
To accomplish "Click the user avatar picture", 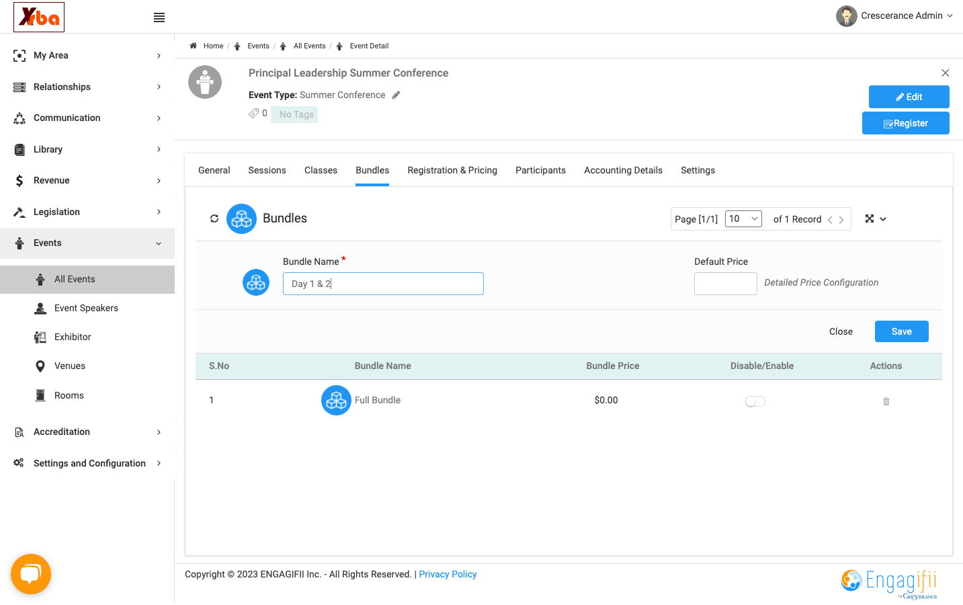I will 847,16.
